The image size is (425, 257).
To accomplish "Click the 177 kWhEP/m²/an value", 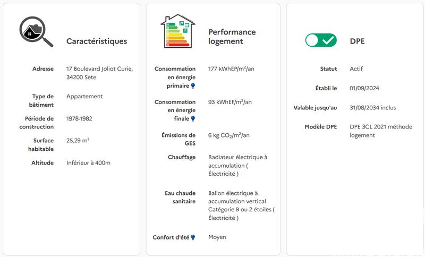I will [231, 69].
